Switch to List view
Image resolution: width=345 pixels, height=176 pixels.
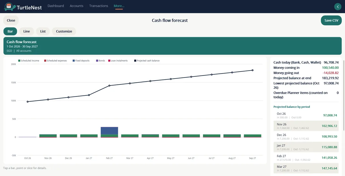coord(43,31)
